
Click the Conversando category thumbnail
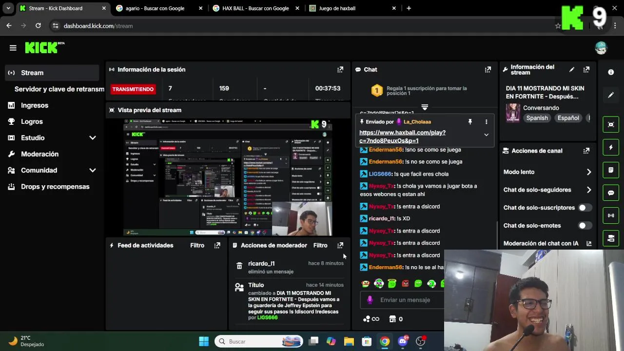pos(513,113)
